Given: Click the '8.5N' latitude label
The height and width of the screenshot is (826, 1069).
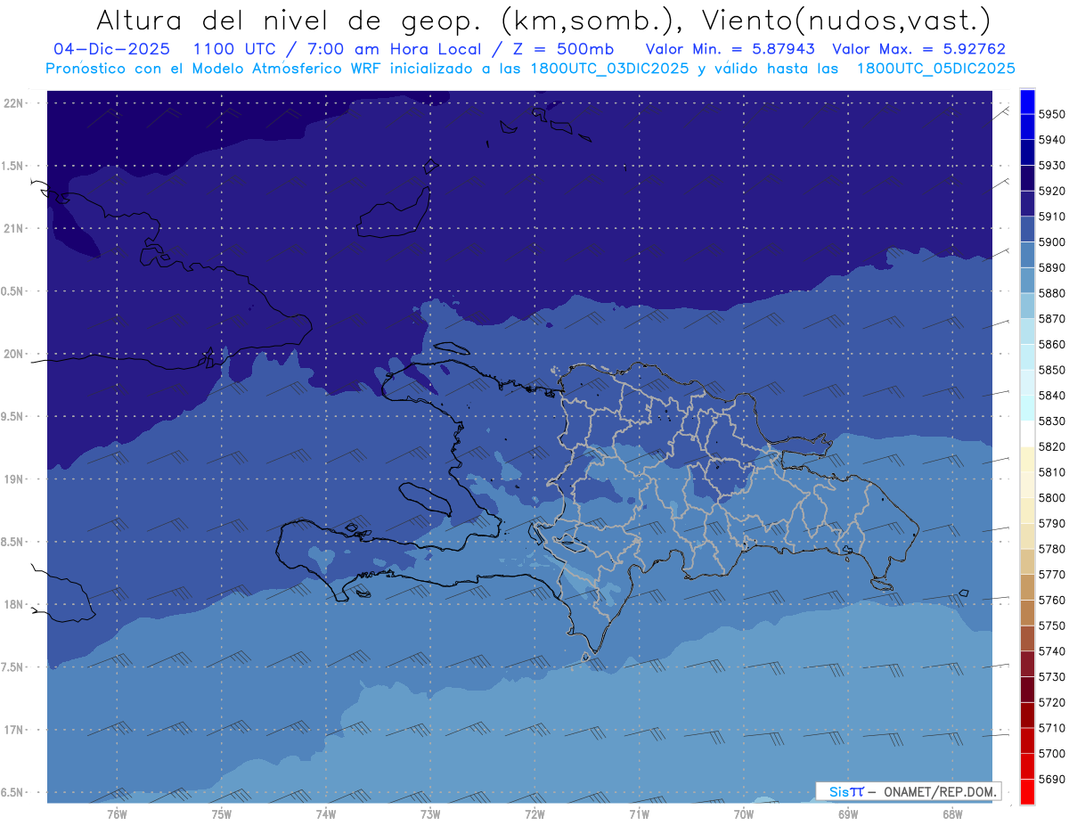Looking at the screenshot, I should [12, 542].
